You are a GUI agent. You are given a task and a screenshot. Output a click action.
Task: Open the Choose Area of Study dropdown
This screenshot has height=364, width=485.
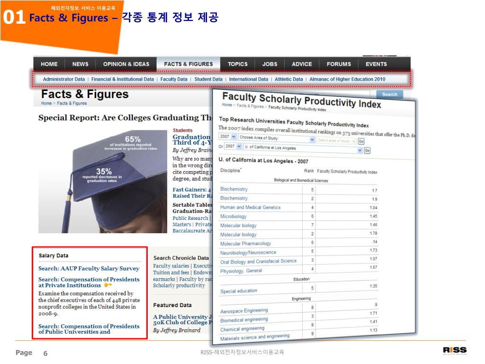(277, 138)
